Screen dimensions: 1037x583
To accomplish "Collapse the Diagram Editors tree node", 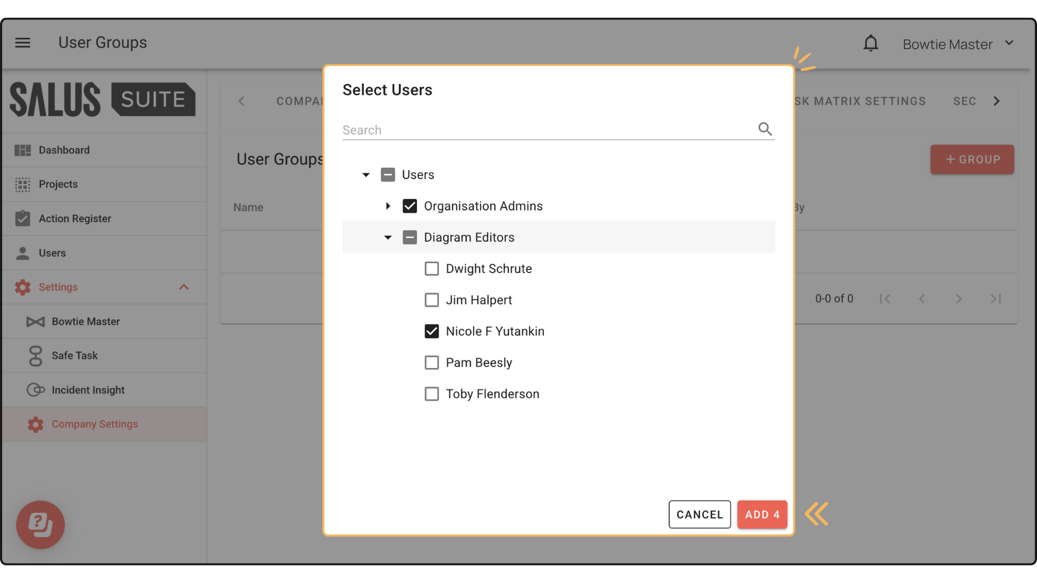I will (x=388, y=238).
